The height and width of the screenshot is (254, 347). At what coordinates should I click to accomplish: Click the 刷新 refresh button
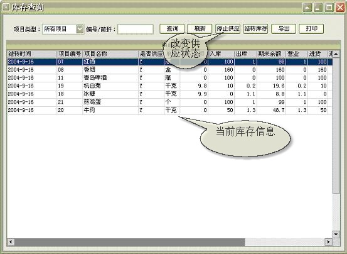click(x=200, y=29)
